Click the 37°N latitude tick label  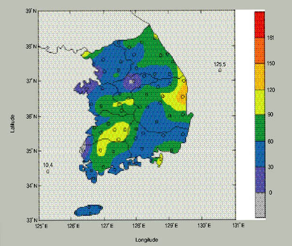(x=31, y=81)
